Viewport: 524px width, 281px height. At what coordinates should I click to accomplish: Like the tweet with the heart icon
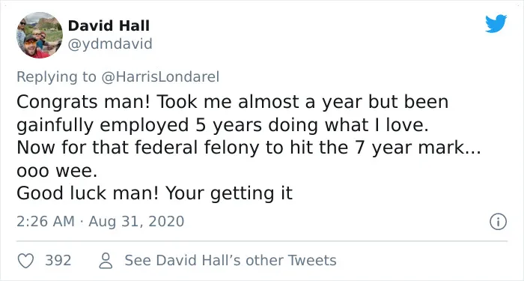click(25, 261)
